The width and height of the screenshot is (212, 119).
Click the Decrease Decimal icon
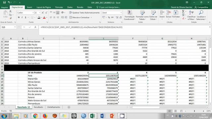(x=121, y=17)
